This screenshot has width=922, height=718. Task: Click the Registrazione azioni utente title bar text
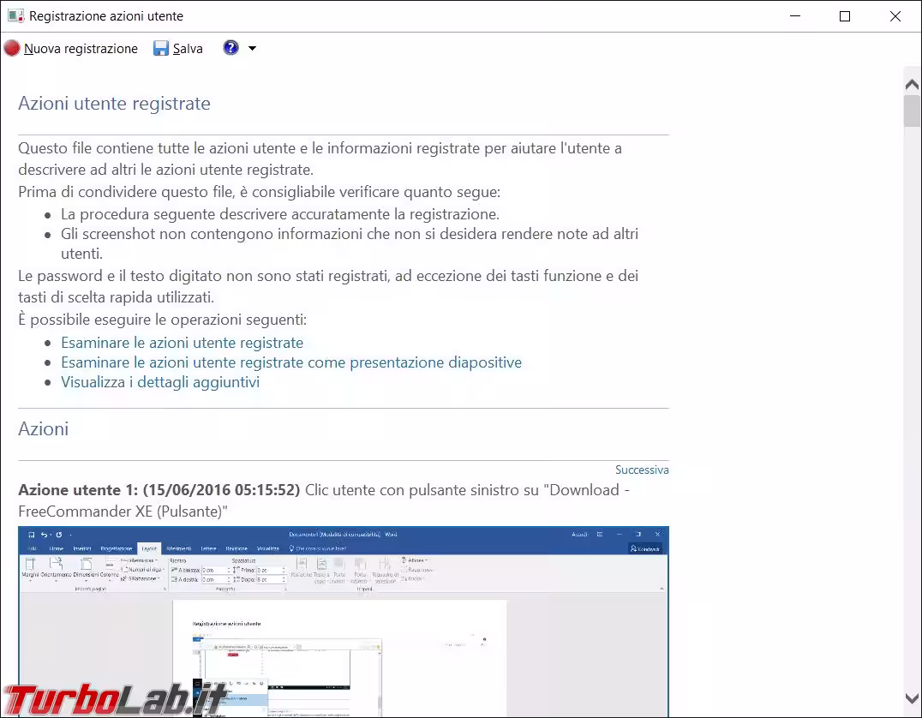click(x=106, y=16)
